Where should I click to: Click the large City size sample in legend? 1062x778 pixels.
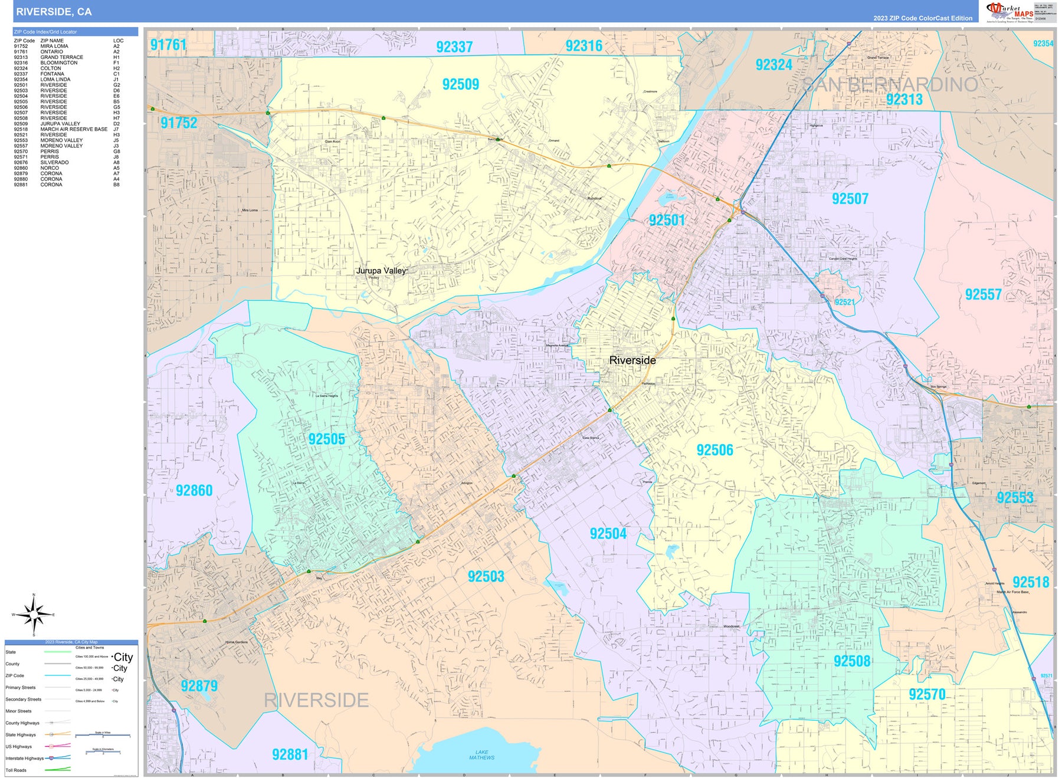point(123,657)
